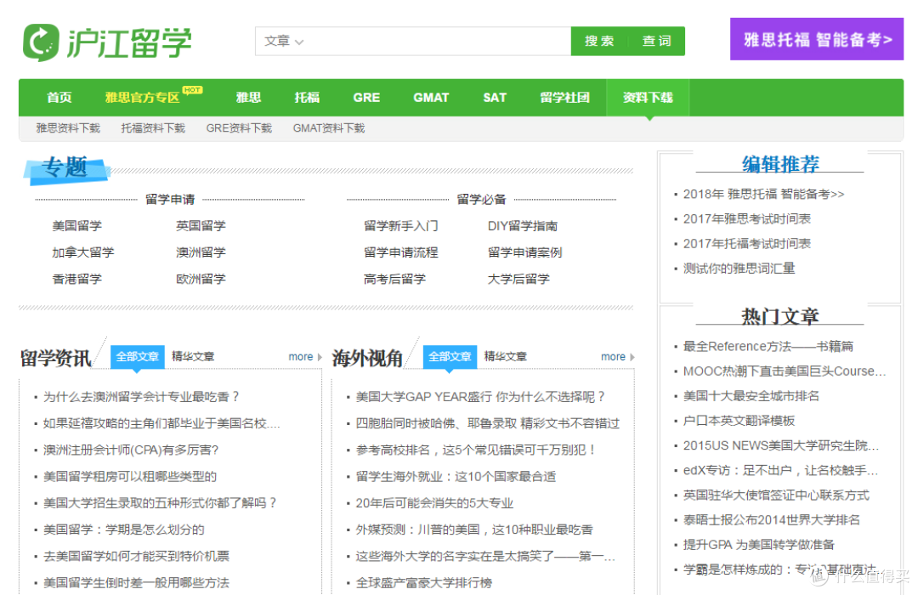
Task: Open article 美国留学生倒时差一般用哪些方法
Action: [x=136, y=583]
